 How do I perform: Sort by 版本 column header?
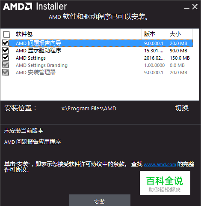pyautogui.click(x=154, y=34)
